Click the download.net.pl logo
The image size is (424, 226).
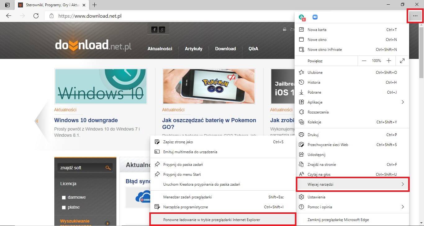93,45
